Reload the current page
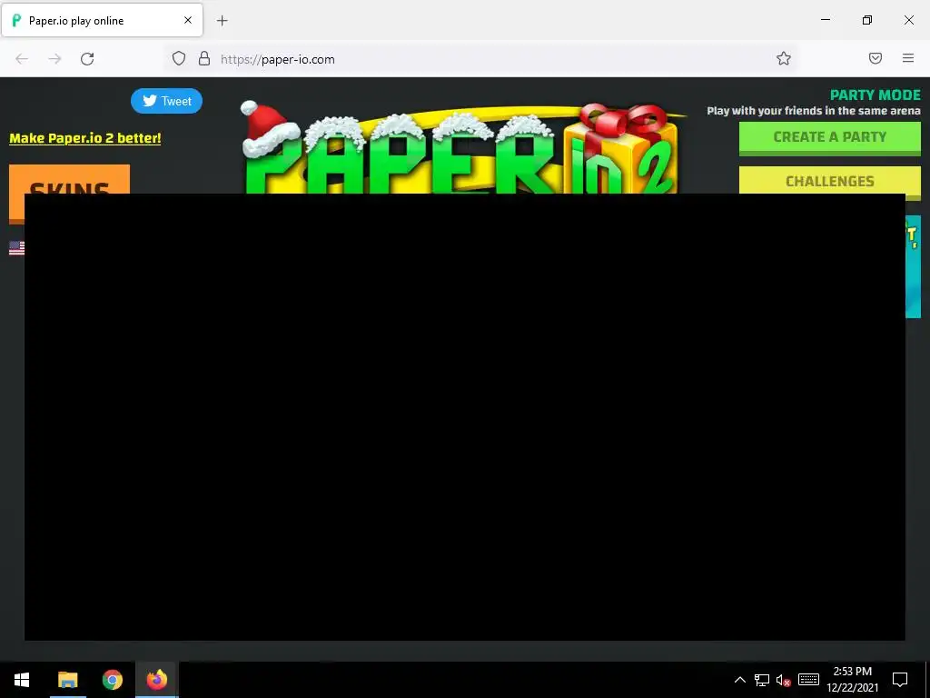Viewport: 930px width, 698px height. pos(87,59)
